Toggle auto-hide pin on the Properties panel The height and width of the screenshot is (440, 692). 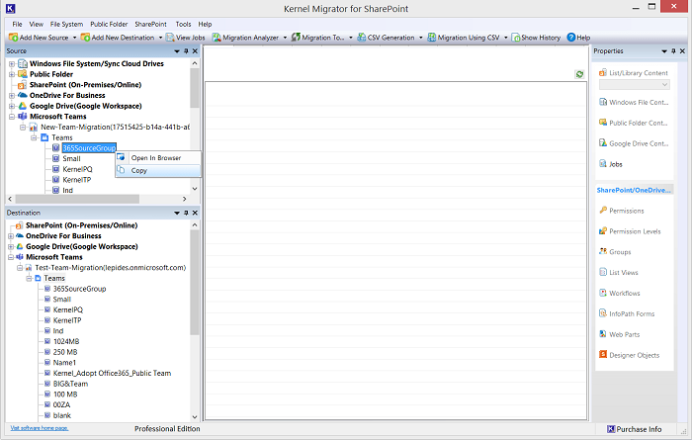(674, 50)
